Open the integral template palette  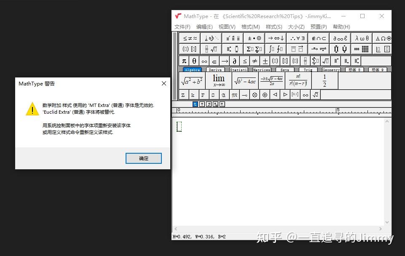click(276, 49)
